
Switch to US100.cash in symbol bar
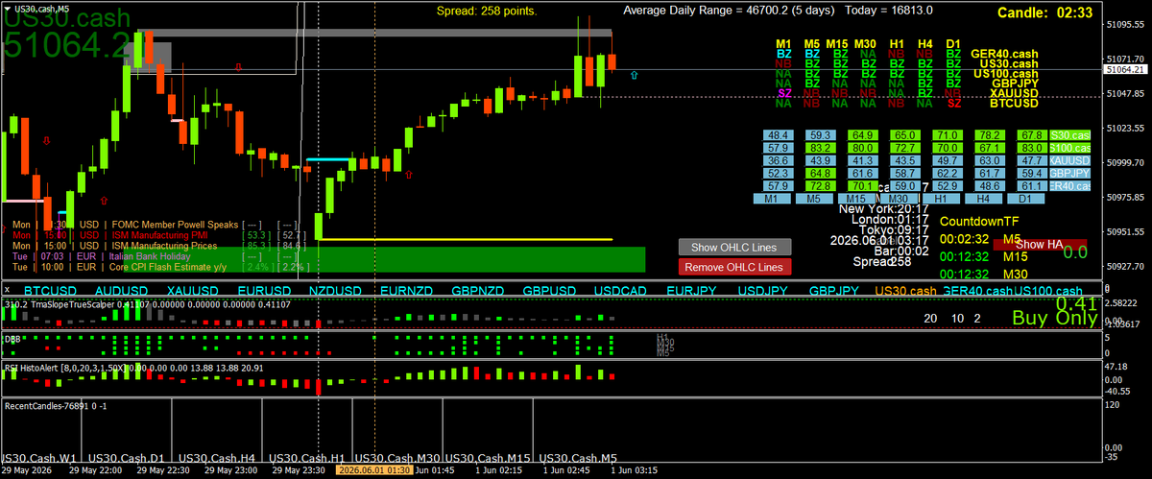click(x=1047, y=290)
